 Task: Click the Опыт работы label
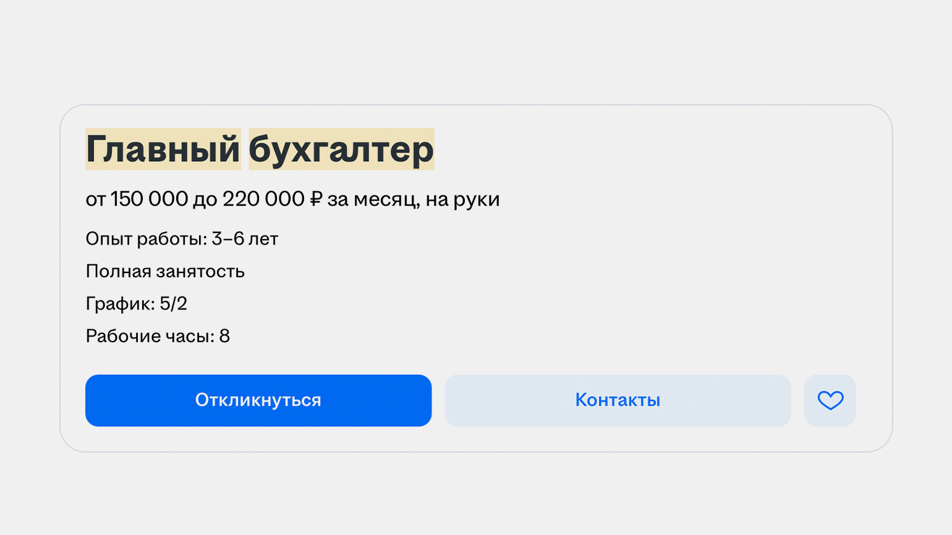pyautogui.click(x=146, y=239)
